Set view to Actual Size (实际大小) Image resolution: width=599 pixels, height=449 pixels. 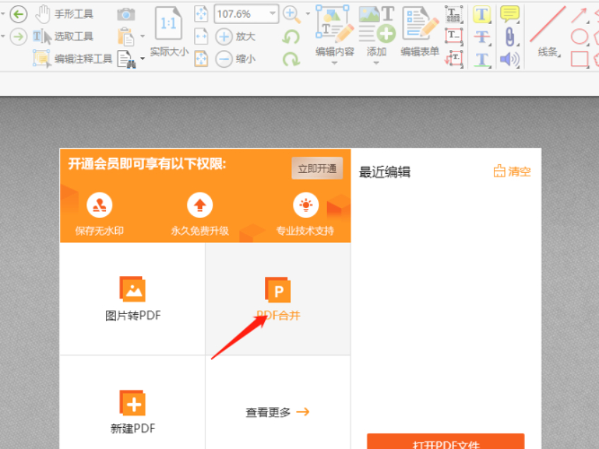click(x=169, y=32)
